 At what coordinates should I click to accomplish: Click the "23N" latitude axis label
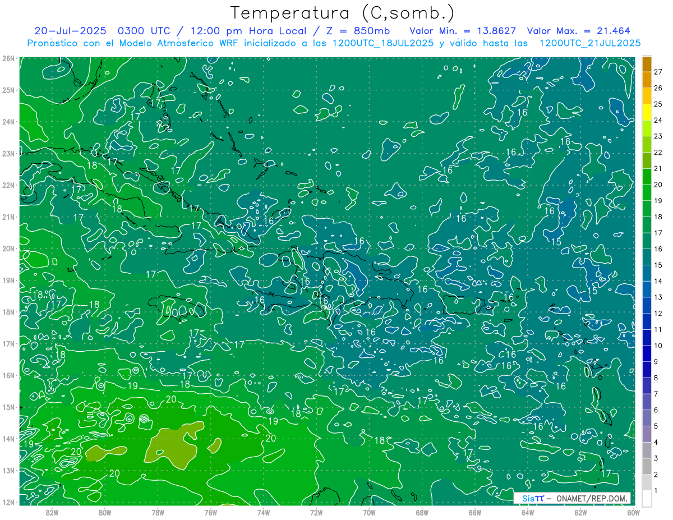click(8, 153)
